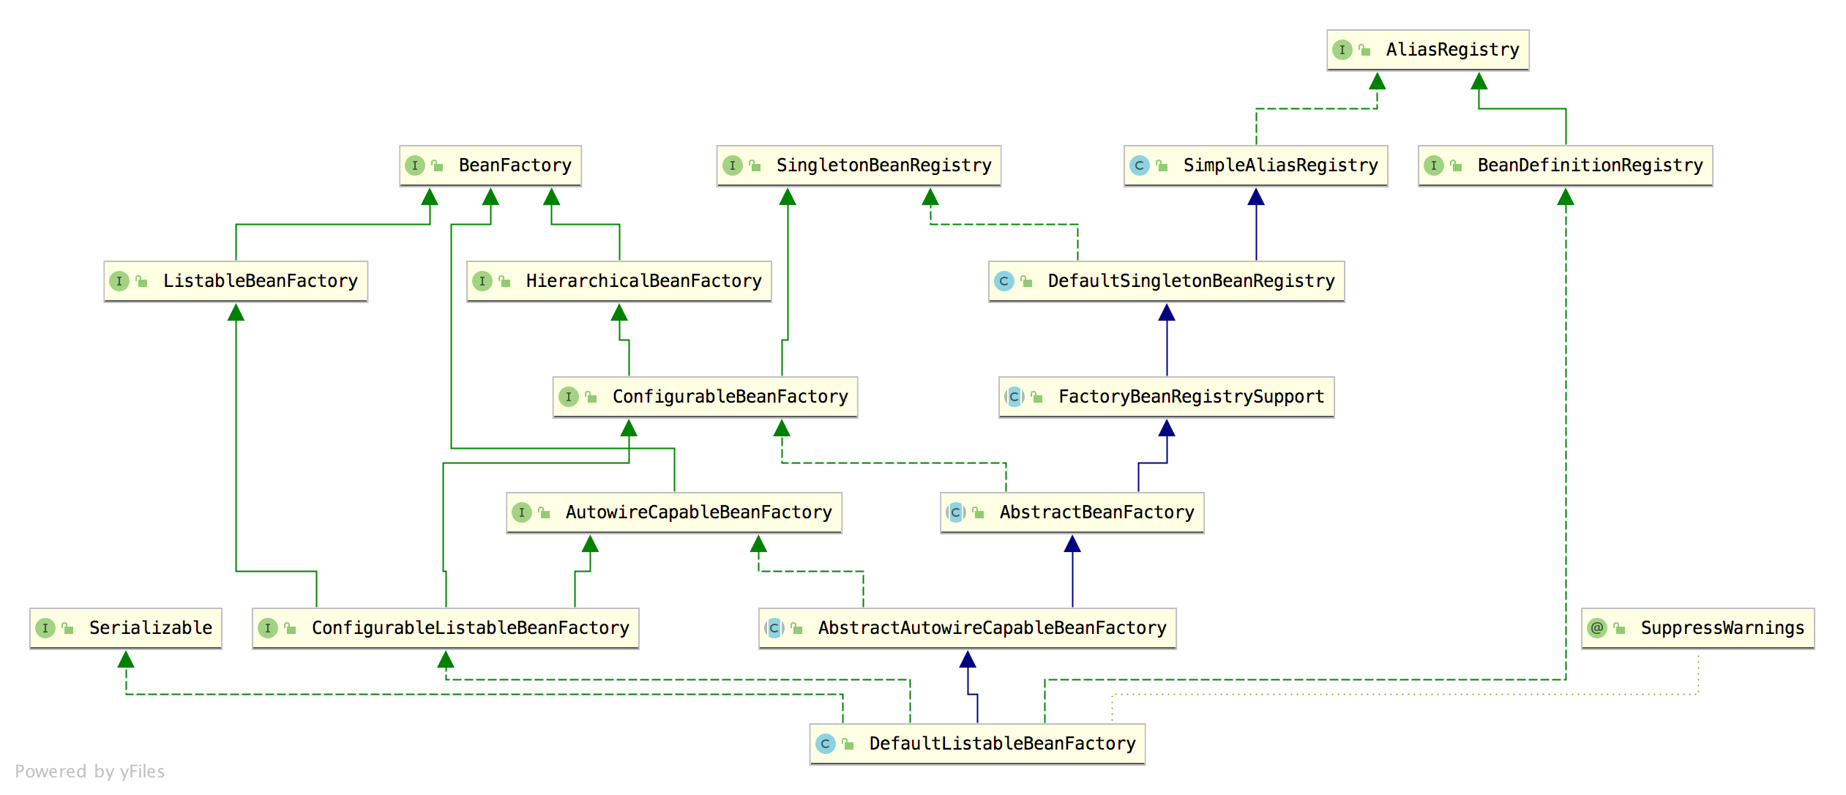Click the annotation icon on SuppressWarnings node
The height and width of the screenshot is (795, 1846).
1597,628
